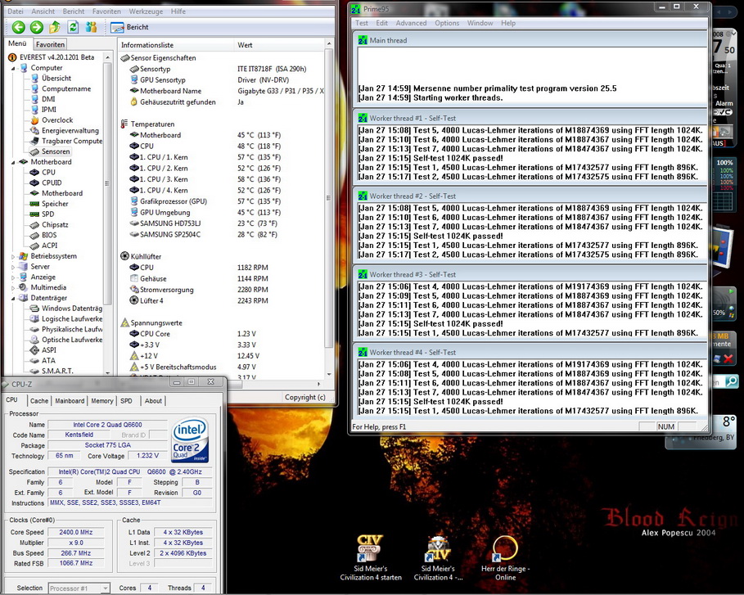Viewport: 744px width, 595px height.
Task: Click the Optische Laufwerke disc icon
Action: (x=34, y=340)
